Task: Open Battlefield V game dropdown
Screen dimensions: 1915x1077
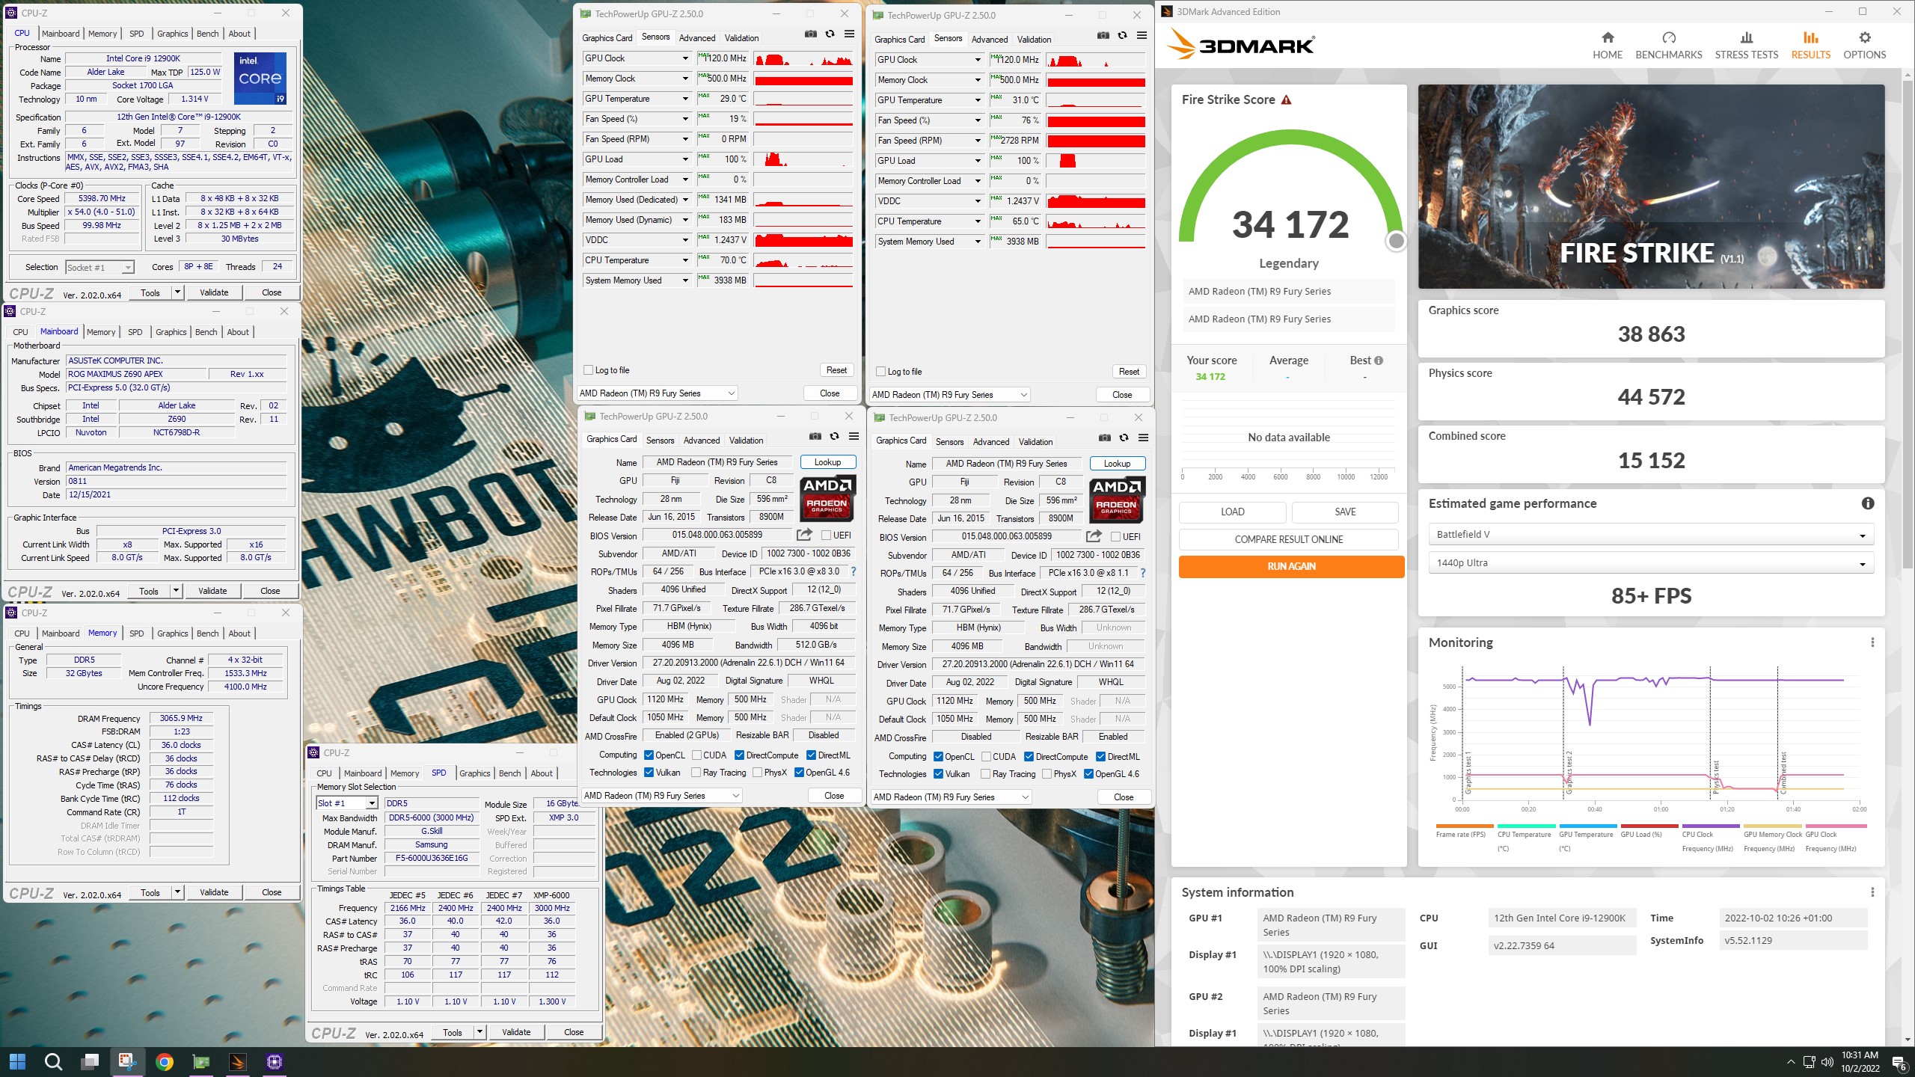Action: point(1651,535)
